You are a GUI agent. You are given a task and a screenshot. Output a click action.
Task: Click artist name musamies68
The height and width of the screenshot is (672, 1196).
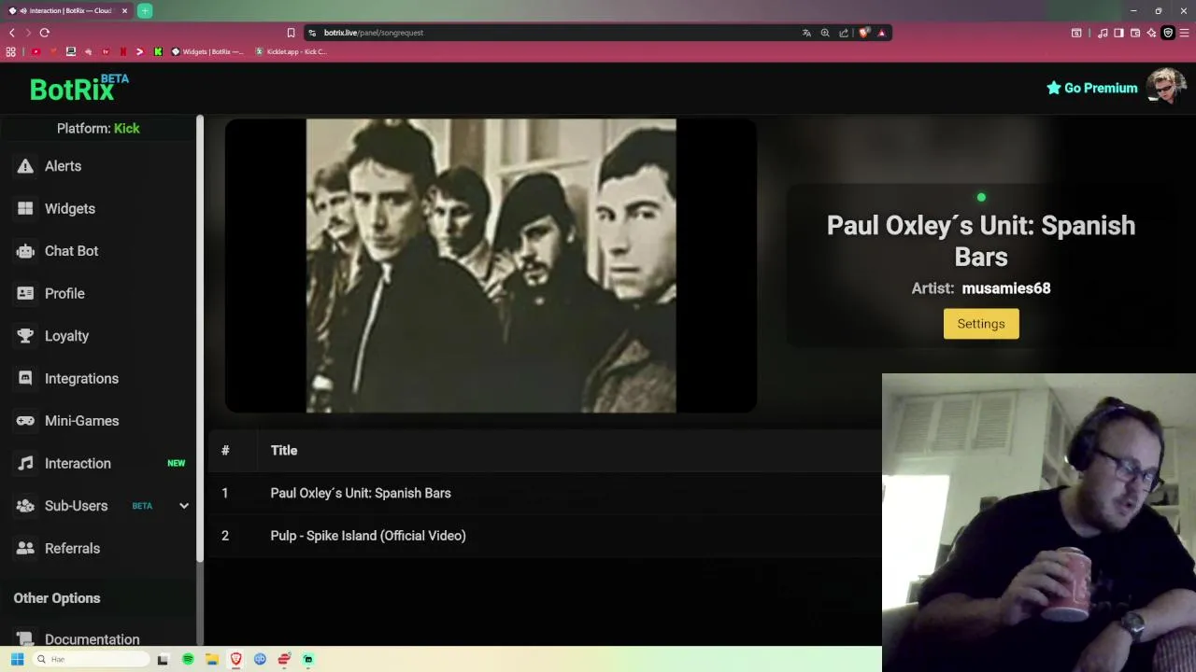1006,288
